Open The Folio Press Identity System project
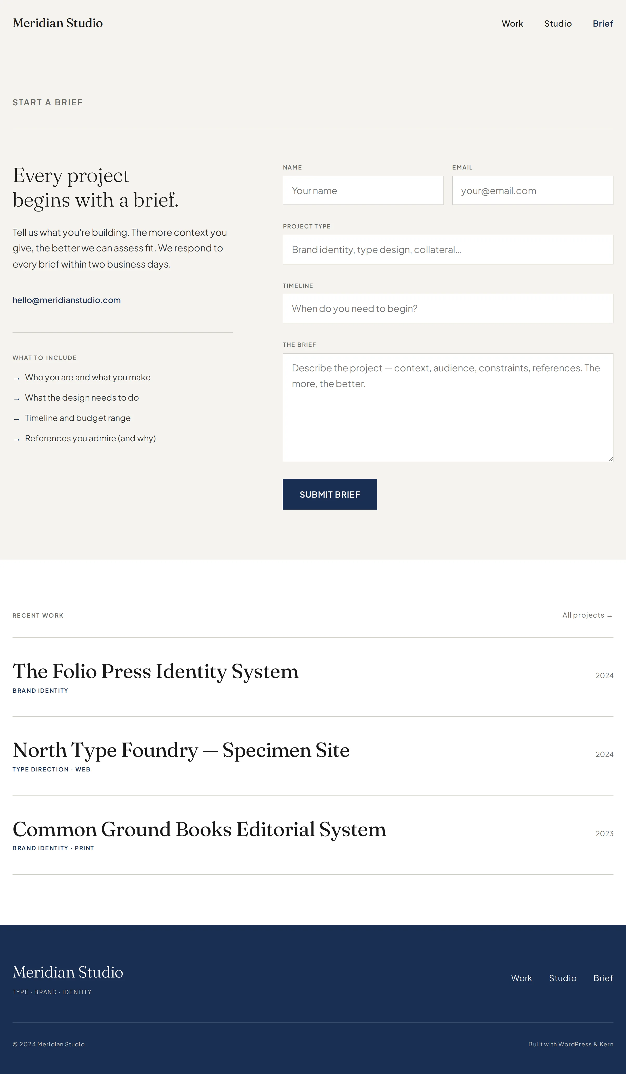The image size is (626, 1074). tap(155, 671)
